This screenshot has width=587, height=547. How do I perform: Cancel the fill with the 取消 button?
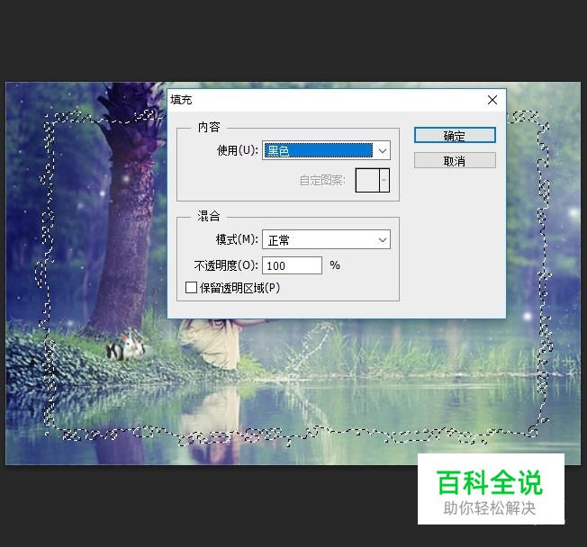[455, 161]
